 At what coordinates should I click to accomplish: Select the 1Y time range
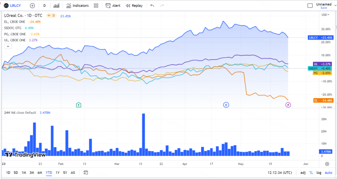coord(58,173)
